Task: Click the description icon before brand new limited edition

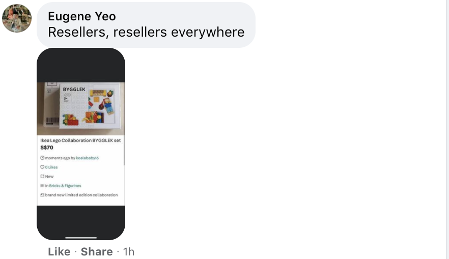Action: coord(42,195)
